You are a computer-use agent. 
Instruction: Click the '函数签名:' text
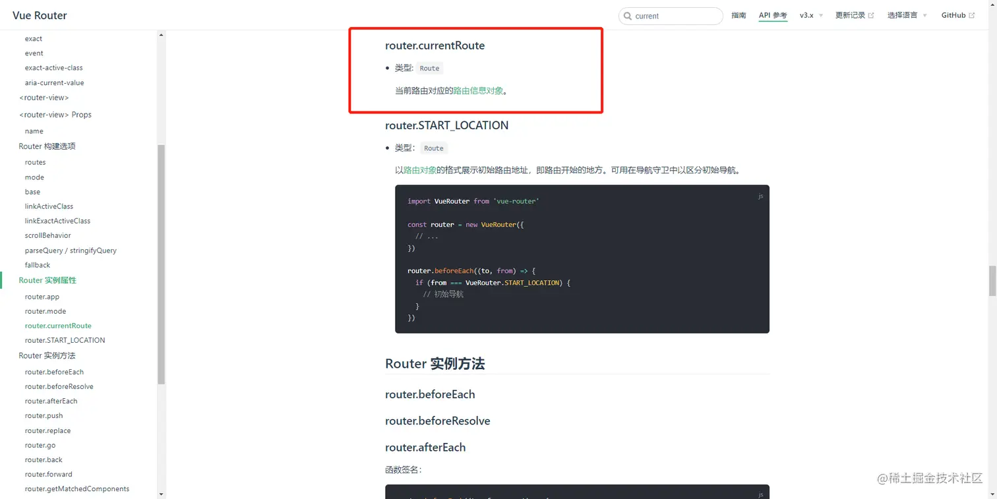(x=404, y=470)
